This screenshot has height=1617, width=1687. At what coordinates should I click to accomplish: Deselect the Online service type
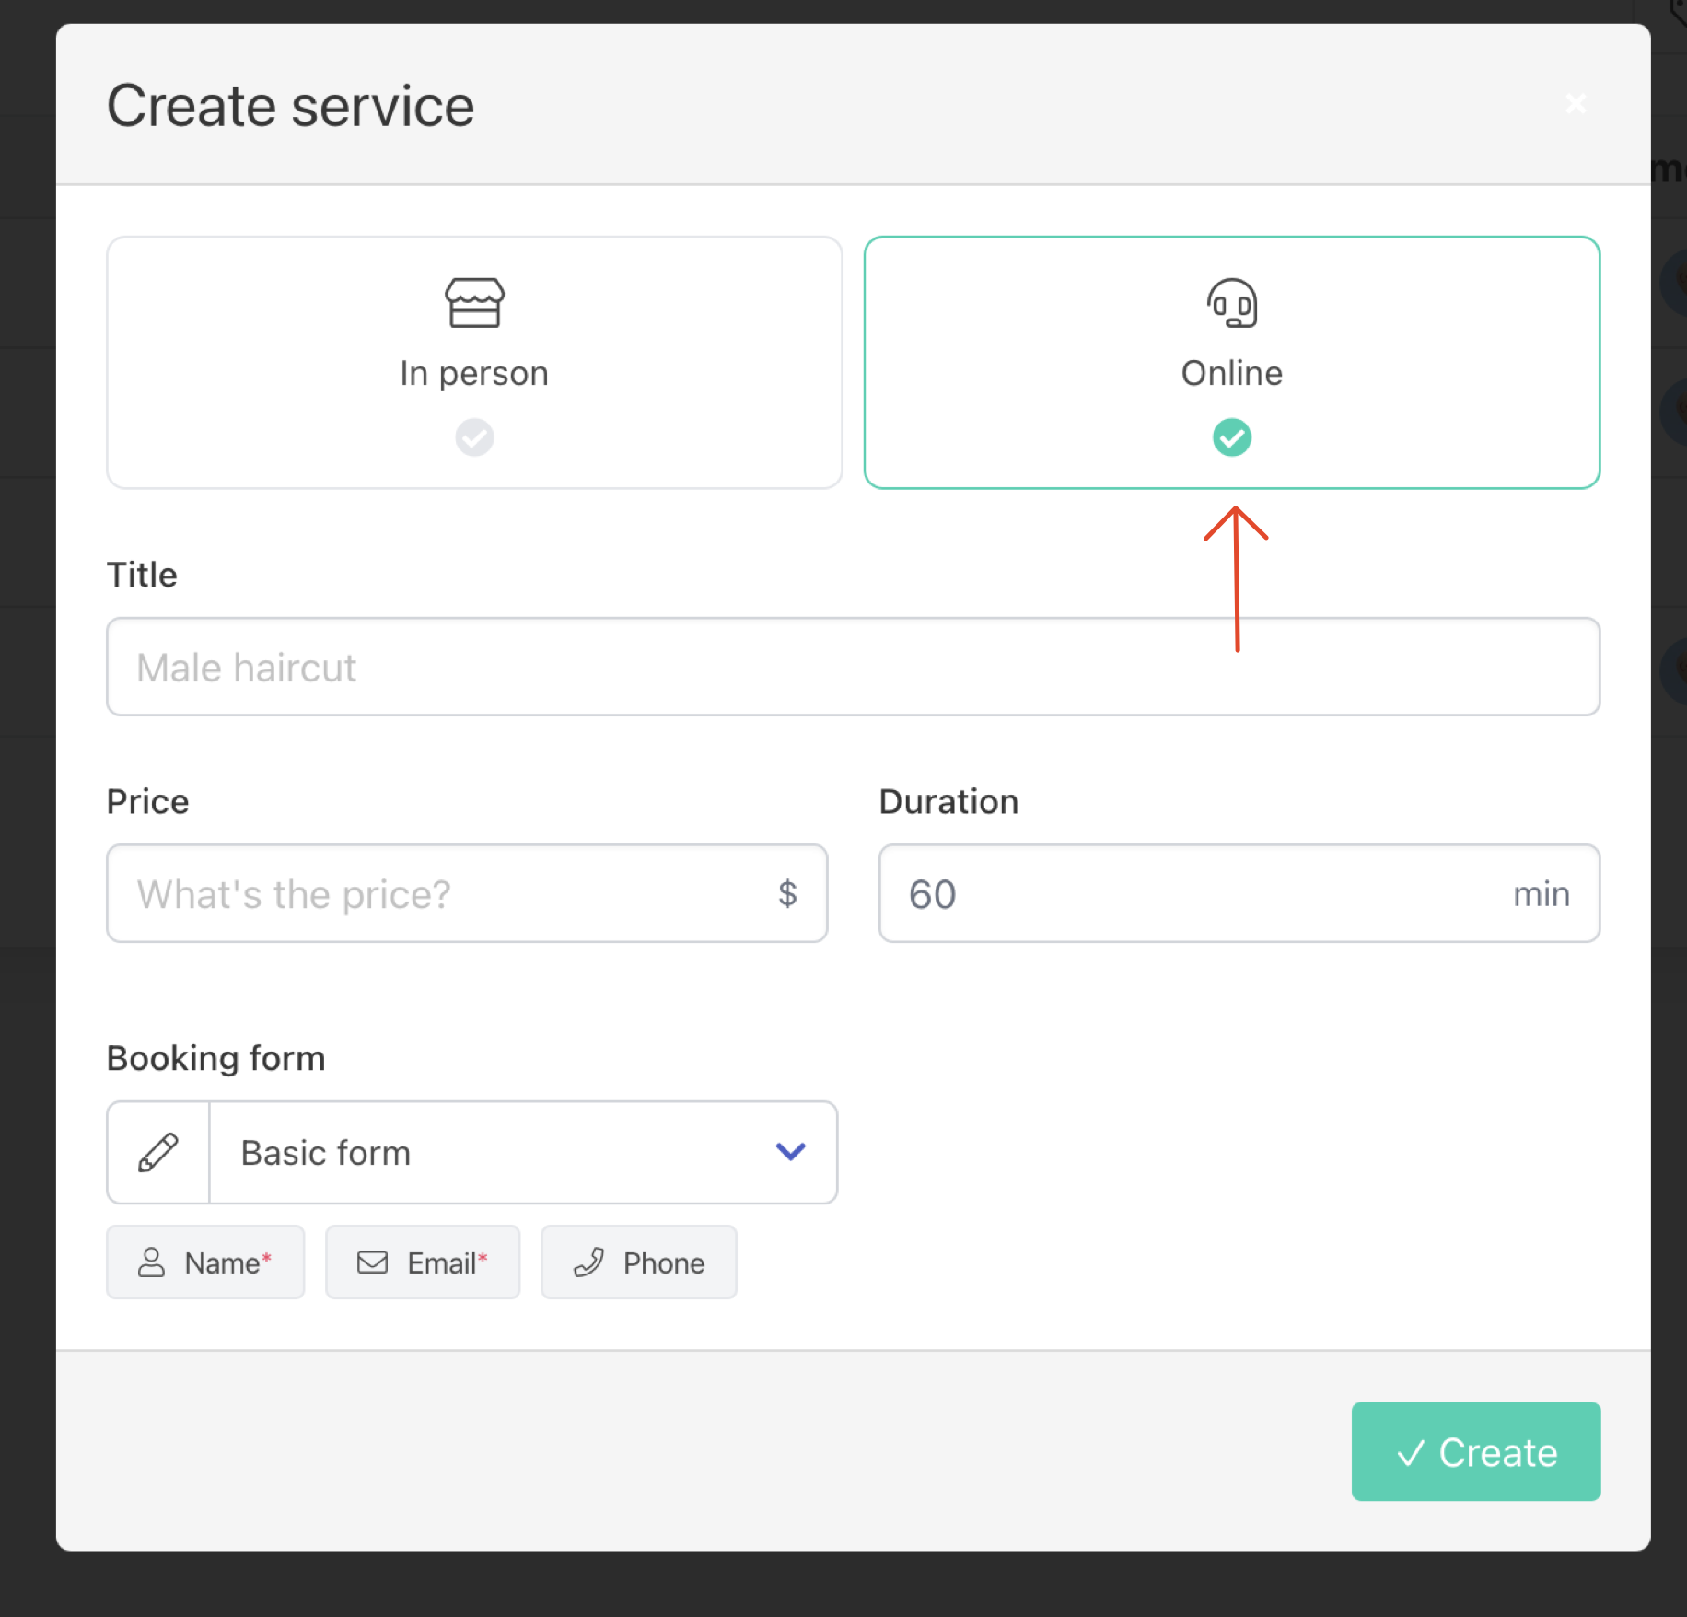pyautogui.click(x=1232, y=363)
